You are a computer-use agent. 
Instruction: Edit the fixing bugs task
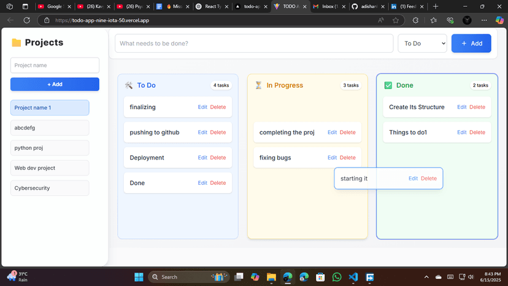point(332,158)
